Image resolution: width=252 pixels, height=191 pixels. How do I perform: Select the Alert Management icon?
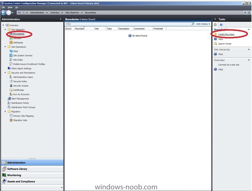click(x=9, y=99)
